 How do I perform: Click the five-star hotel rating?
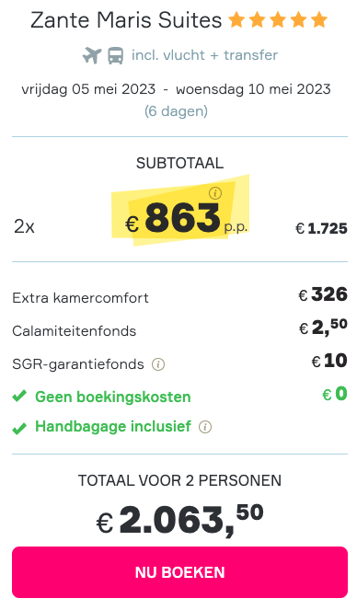[278, 20]
